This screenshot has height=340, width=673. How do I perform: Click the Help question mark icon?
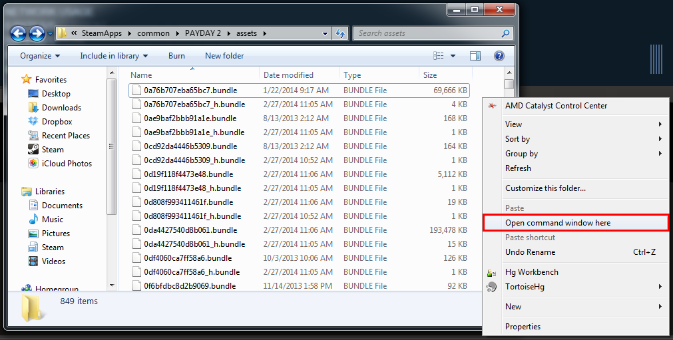[x=499, y=56]
